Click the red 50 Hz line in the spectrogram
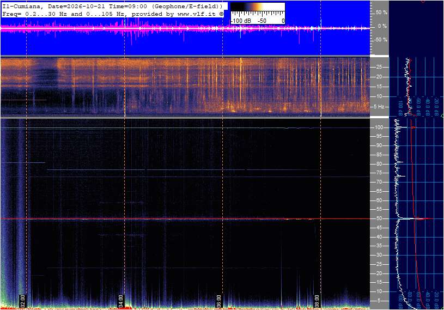This screenshot has width=444, height=310. (x=185, y=219)
